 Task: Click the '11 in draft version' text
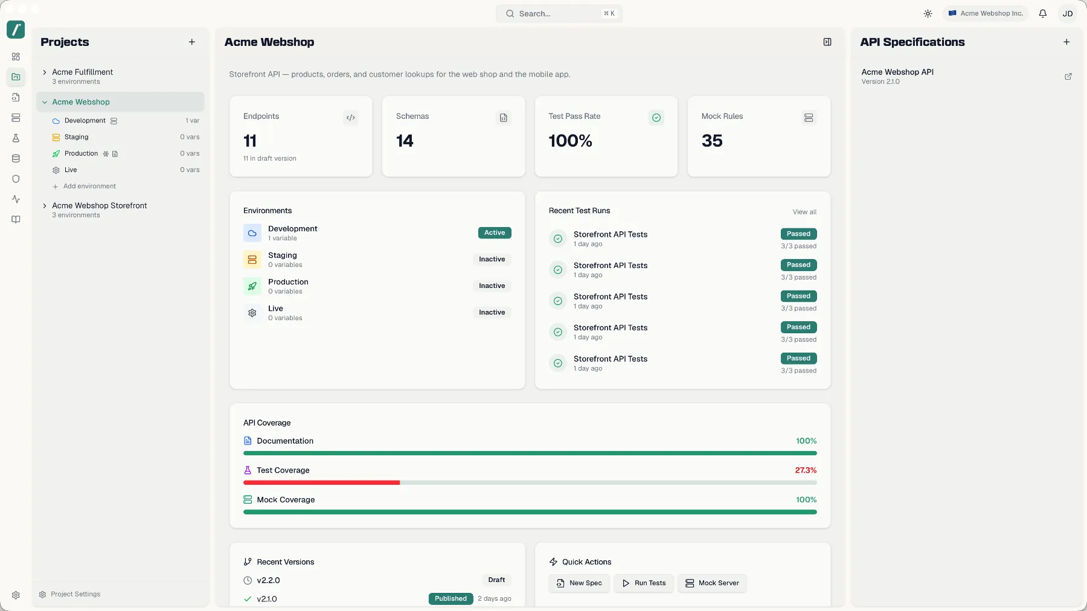(x=270, y=159)
